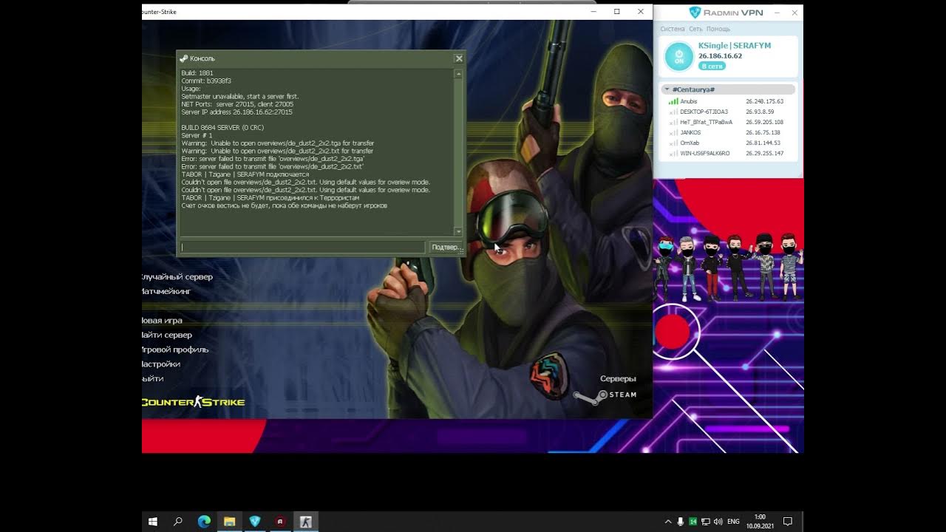Click Выйти to quit the game
Image resolution: width=946 pixels, height=532 pixels.
coord(153,378)
